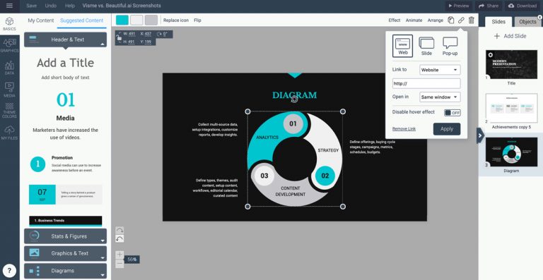Open the Media sidebar panel
Viewport: 543px width, 280px height.
(9, 90)
